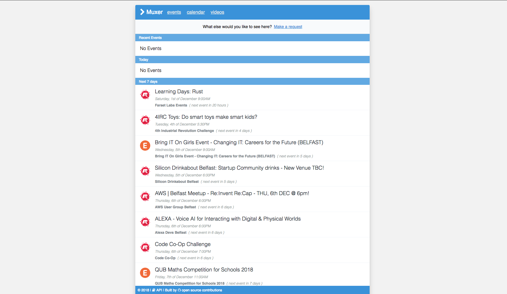Go to the events page

coord(174,12)
